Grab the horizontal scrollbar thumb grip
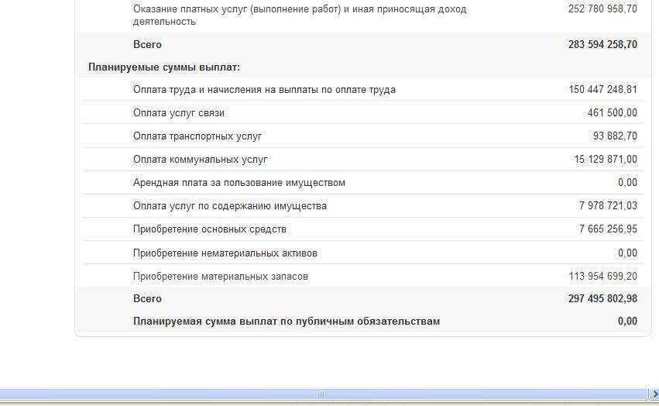Image resolution: width=659 pixels, height=406 pixels. pyautogui.click(x=321, y=394)
